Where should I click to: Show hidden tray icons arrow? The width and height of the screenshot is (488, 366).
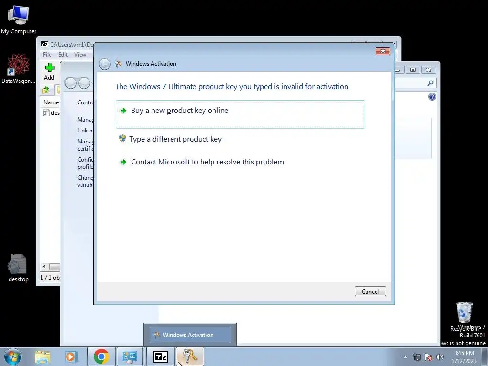405,357
